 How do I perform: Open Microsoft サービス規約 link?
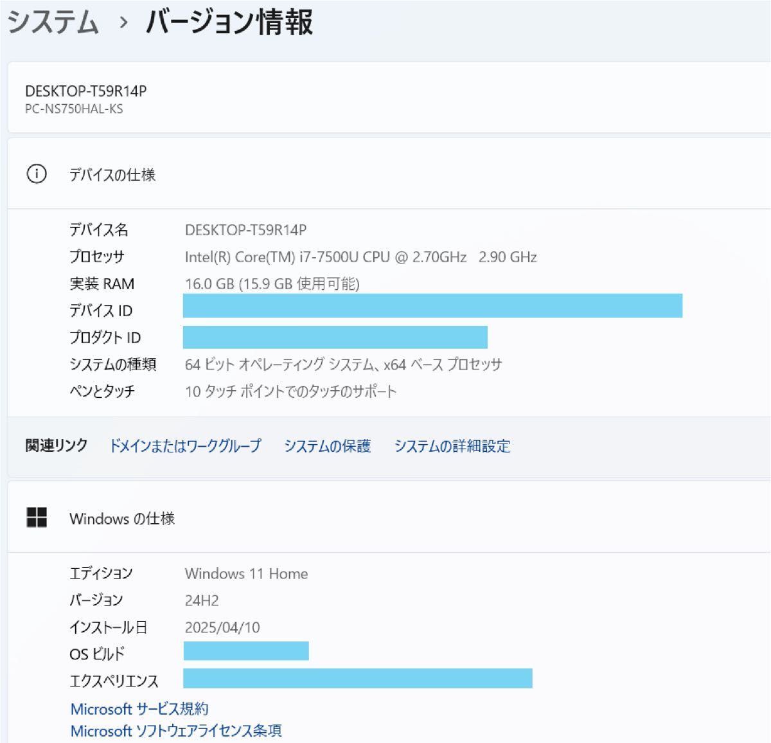click(x=139, y=710)
